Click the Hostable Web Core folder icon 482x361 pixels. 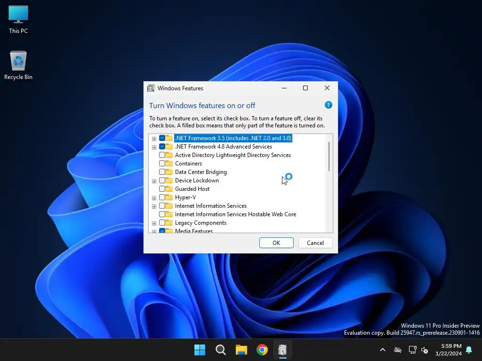tap(169, 214)
